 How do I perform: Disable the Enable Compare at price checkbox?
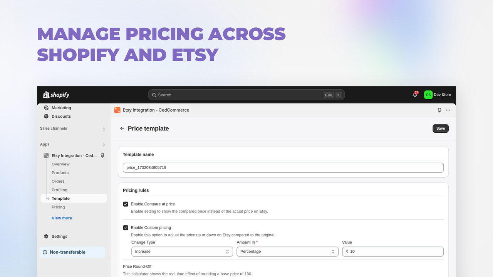click(126, 204)
